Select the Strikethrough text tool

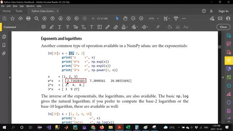point(67,27)
